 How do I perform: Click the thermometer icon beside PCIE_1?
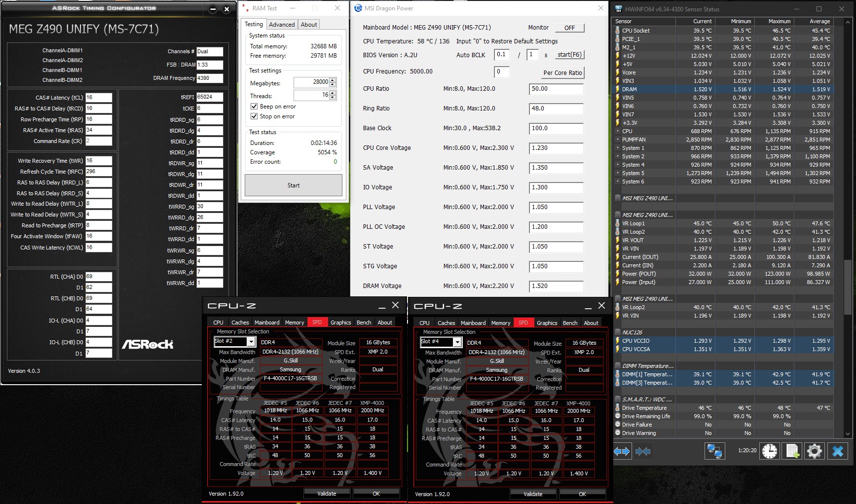(618, 39)
